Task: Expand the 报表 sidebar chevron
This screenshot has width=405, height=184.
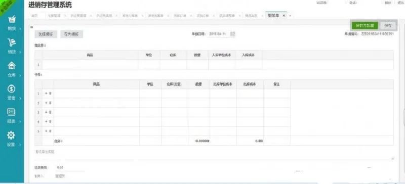Action: tap(20, 121)
